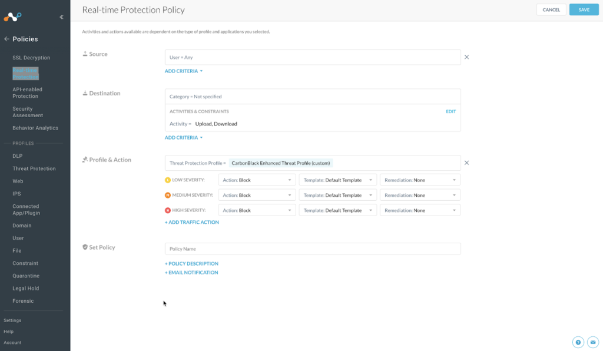
Task: Click the Category = Not specified field
Action: [313, 97]
